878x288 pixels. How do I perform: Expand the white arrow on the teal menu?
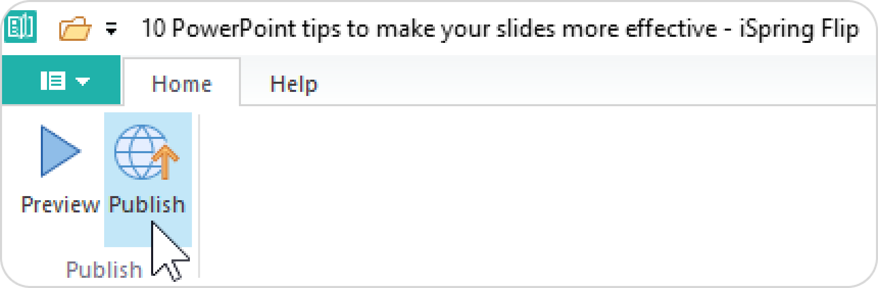coord(83,81)
